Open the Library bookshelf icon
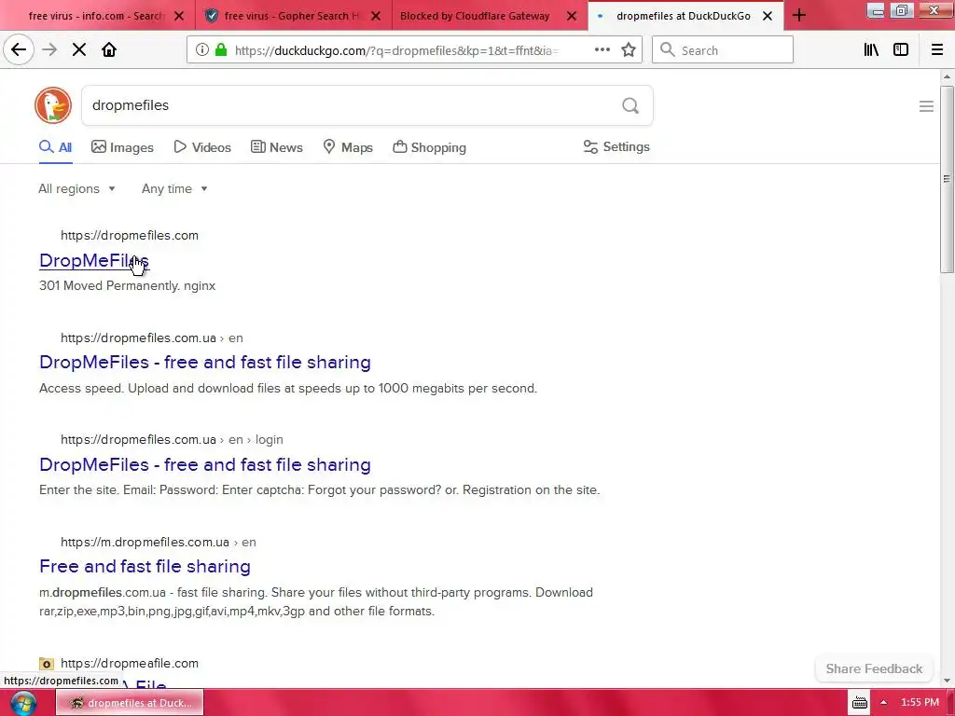The image size is (955, 716). (x=871, y=50)
